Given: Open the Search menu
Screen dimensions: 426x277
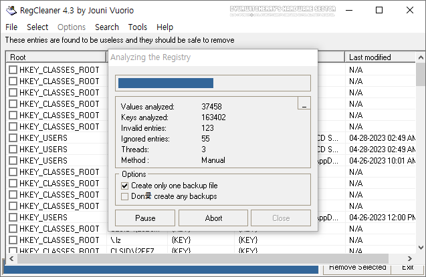Looking at the screenshot, I should coord(107,27).
